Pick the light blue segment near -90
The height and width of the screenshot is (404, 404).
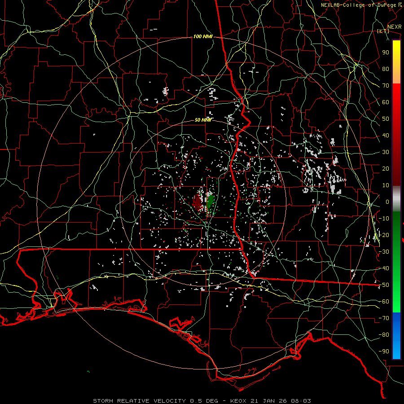[x=396, y=351]
